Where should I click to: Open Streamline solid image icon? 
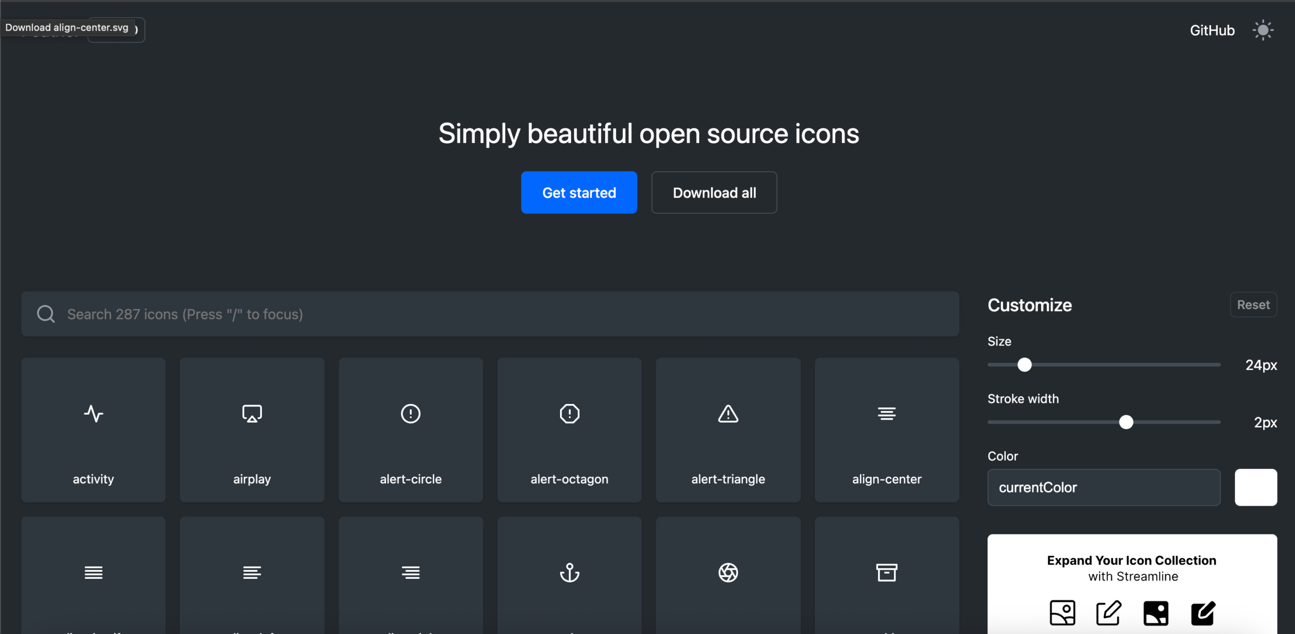[x=1156, y=613]
